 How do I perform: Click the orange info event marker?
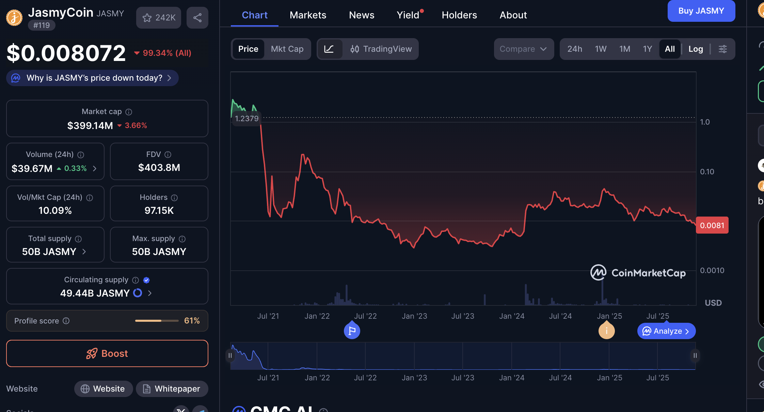(606, 331)
